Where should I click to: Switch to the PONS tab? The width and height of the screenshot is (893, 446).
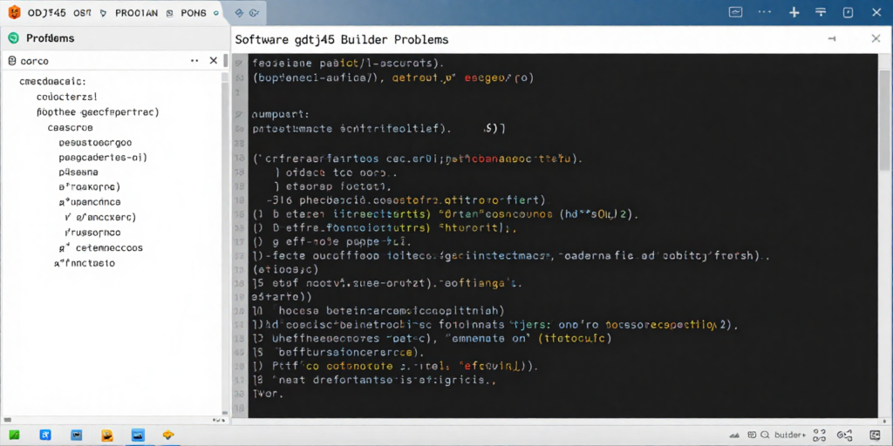pos(193,13)
